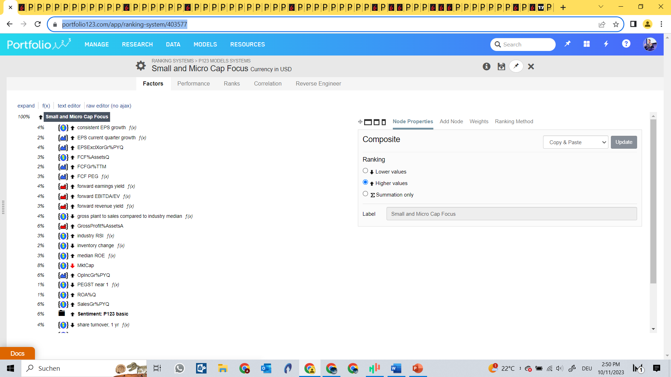Open the Copy & Paste dropdown
Image resolution: width=671 pixels, height=377 pixels.
coord(576,142)
